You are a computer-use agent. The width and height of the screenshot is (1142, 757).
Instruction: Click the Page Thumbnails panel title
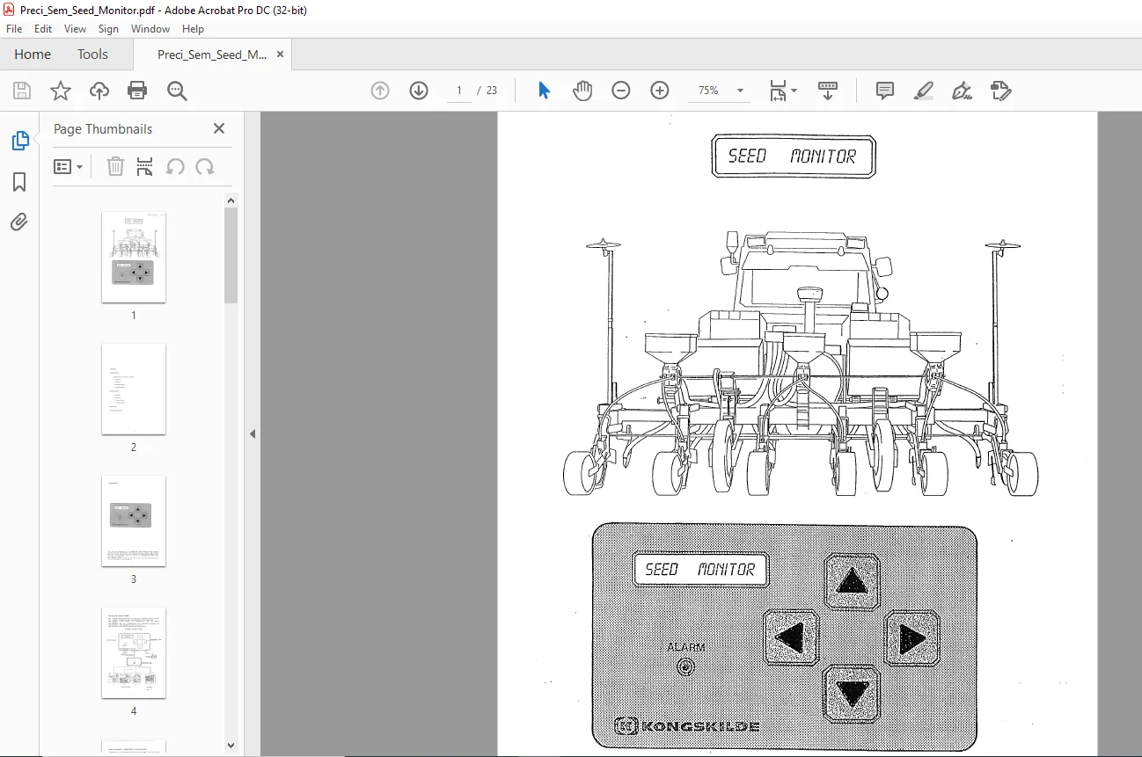103,128
